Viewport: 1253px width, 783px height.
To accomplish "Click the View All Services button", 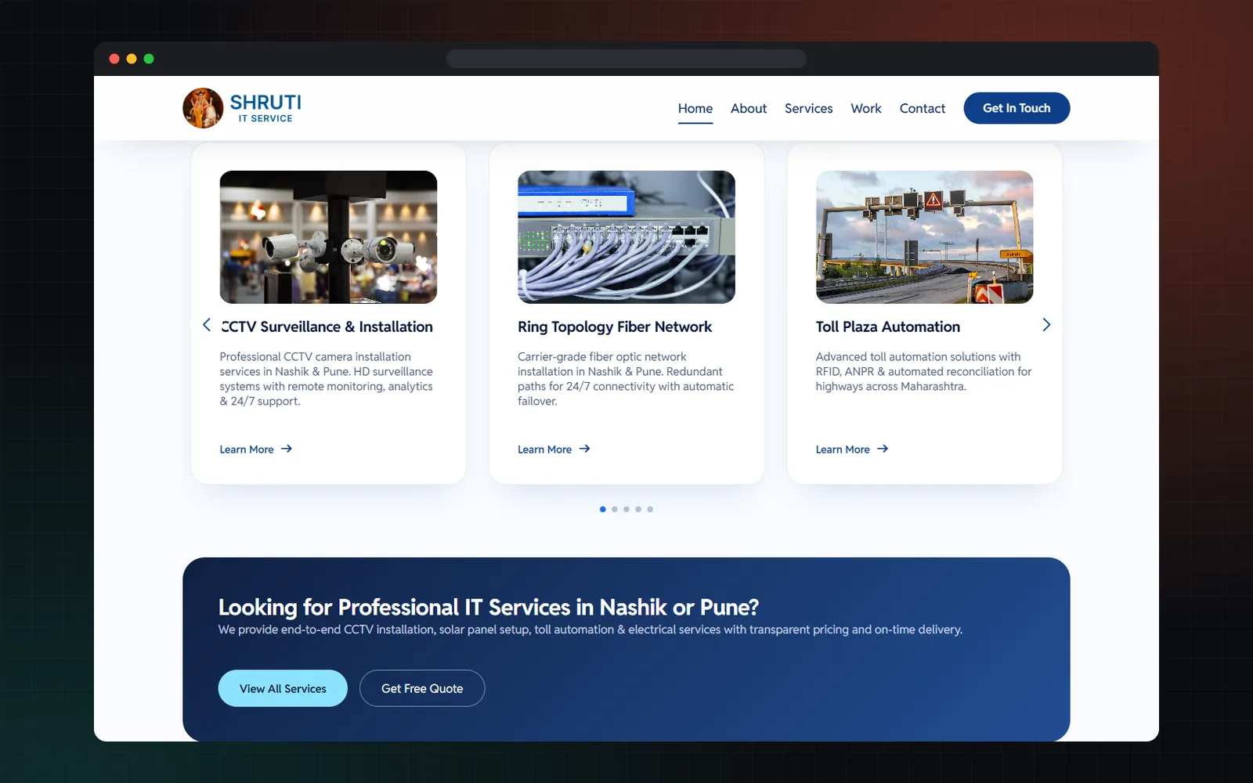I will [283, 688].
